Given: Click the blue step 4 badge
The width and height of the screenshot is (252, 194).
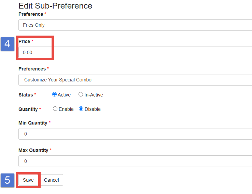Looking at the screenshot, I should 7,44.
